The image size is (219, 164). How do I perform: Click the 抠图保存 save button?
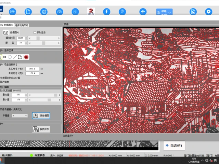tap(41, 129)
